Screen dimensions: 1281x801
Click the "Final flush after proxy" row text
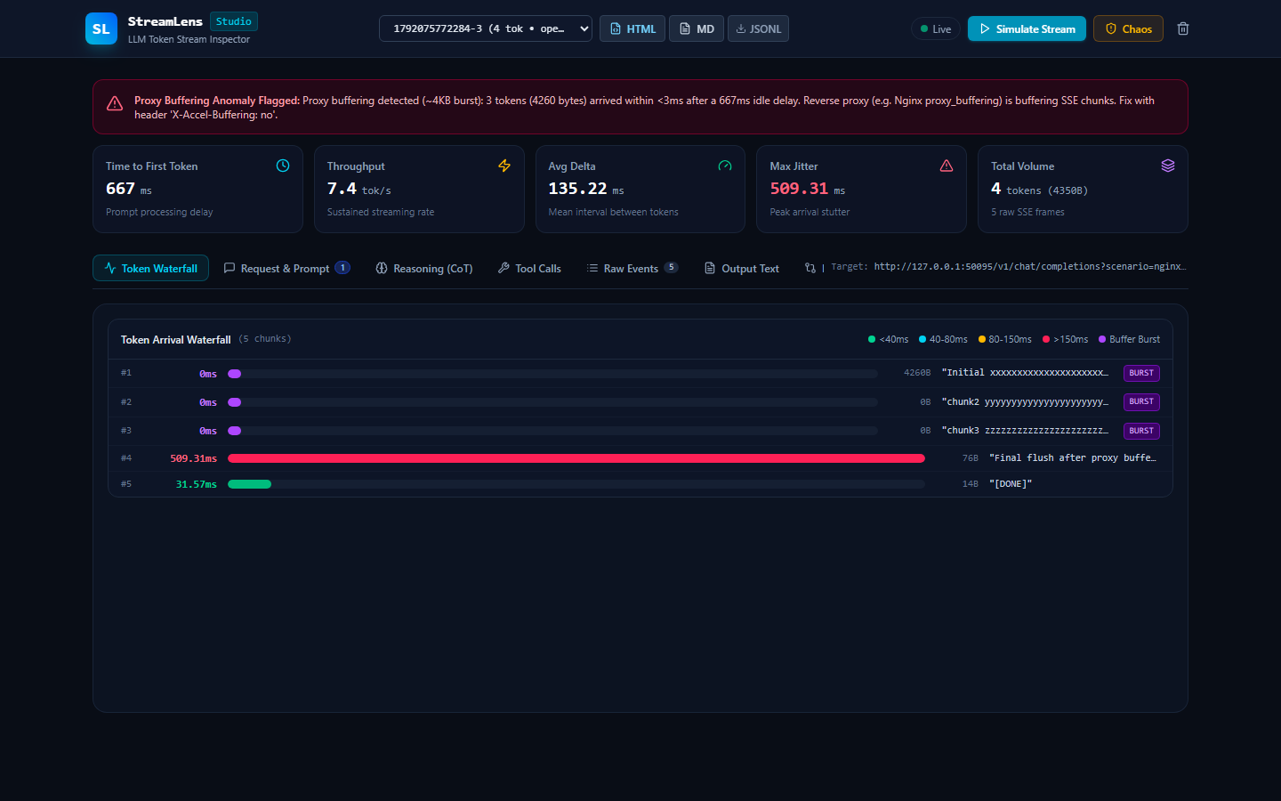click(x=1073, y=457)
